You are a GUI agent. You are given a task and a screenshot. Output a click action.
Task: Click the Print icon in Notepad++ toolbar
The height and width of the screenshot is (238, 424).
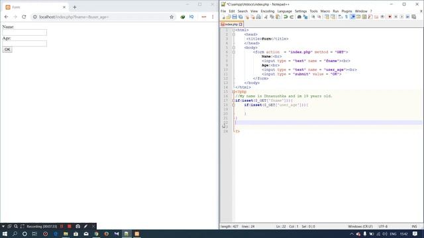[258, 17]
